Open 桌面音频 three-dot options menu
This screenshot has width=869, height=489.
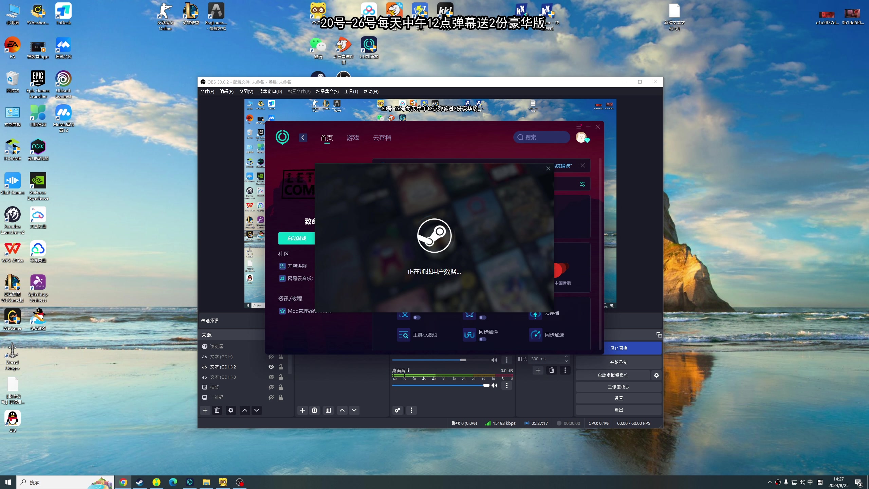click(507, 385)
